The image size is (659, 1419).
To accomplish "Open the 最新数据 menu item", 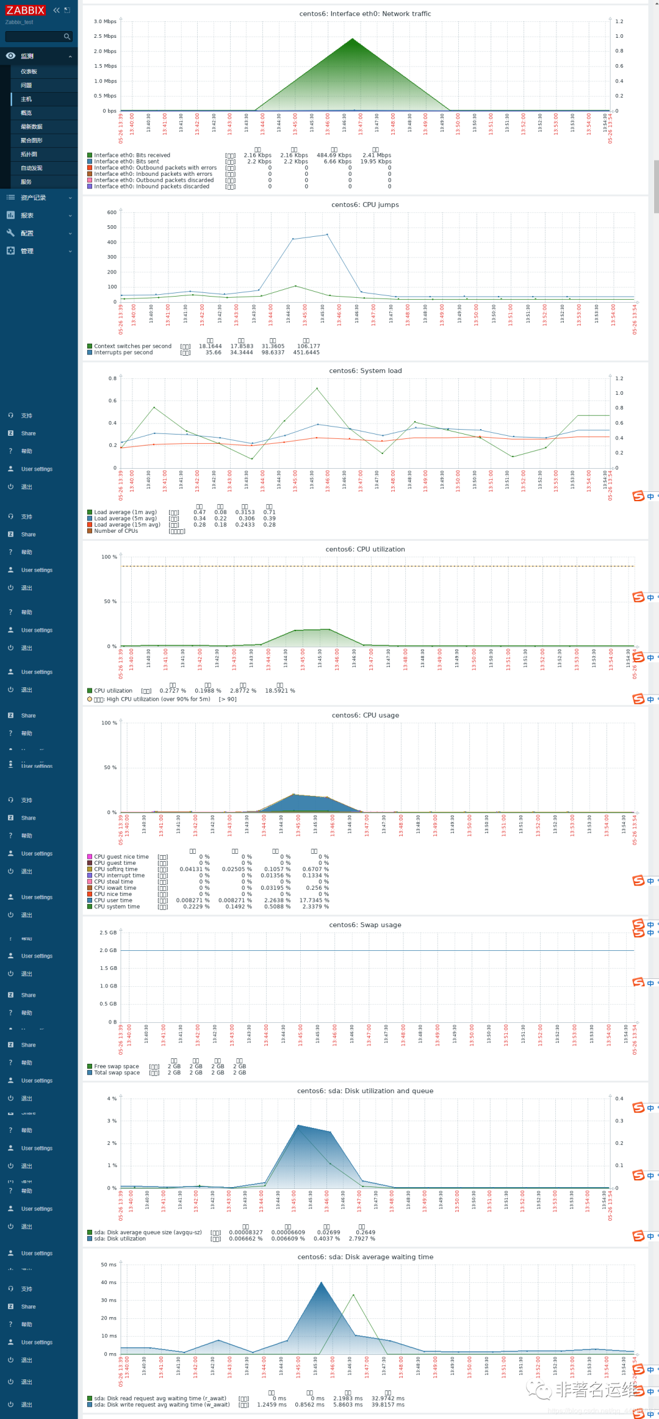I will pyautogui.click(x=44, y=126).
